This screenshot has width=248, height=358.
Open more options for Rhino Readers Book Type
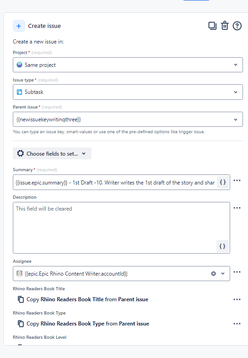237,324
